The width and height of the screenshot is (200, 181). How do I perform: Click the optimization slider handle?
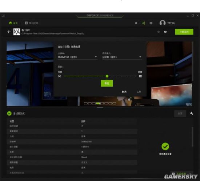(x=107, y=76)
